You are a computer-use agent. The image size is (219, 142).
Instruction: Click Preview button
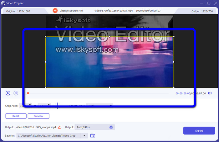(38, 116)
